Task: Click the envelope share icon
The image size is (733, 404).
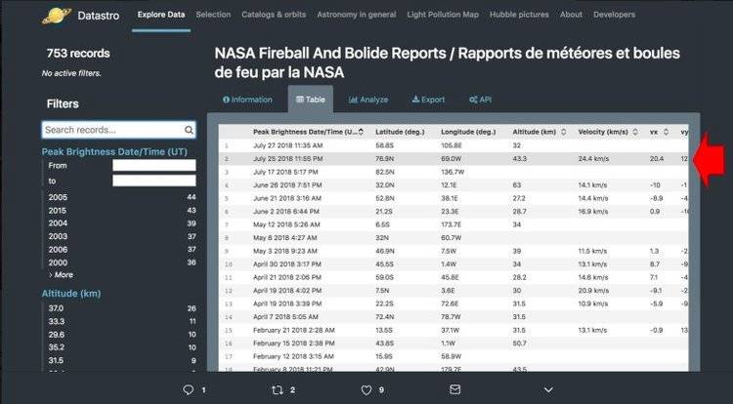Action: 454,389
